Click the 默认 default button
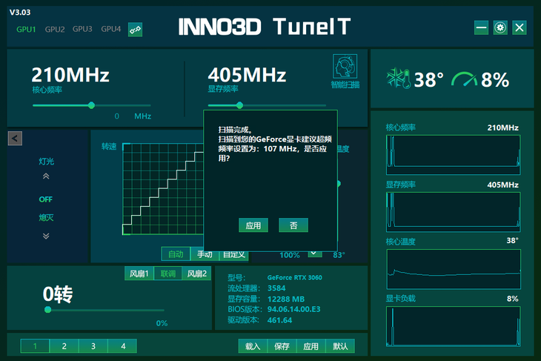Image resolution: width=541 pixels, height=361 pixels. (340, 346)
